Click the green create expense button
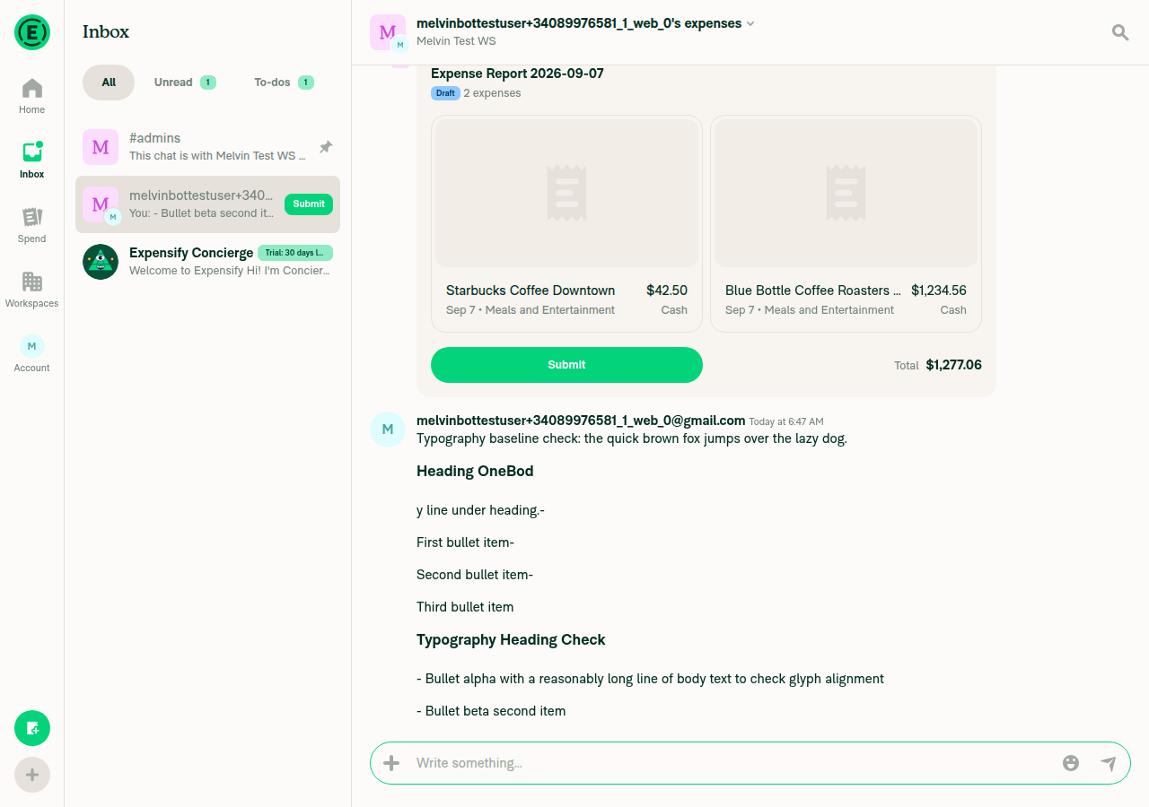This screenshot has height=807, width=1149. pos(32,728)
